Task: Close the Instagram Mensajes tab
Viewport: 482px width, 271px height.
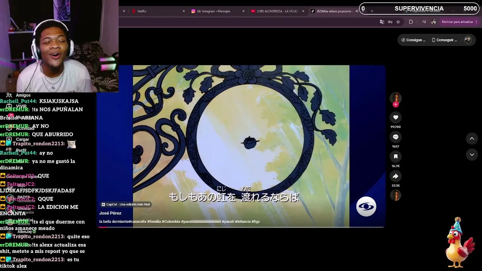Action: click(x=244, y=11)
